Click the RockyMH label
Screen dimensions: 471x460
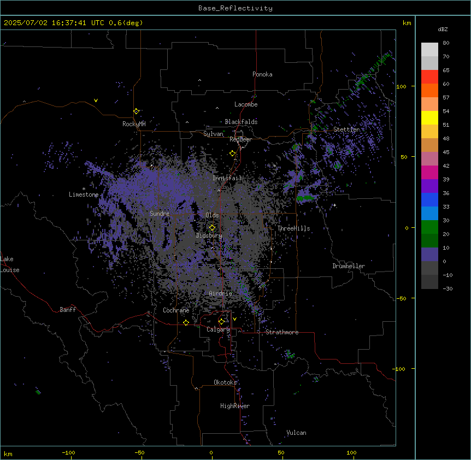134,123
